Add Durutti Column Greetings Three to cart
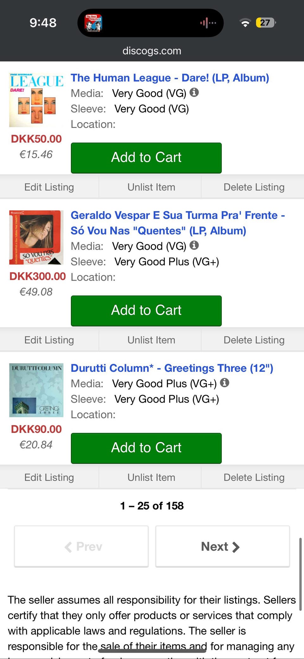The image size is (304, 659). click(x=146, y=448)
